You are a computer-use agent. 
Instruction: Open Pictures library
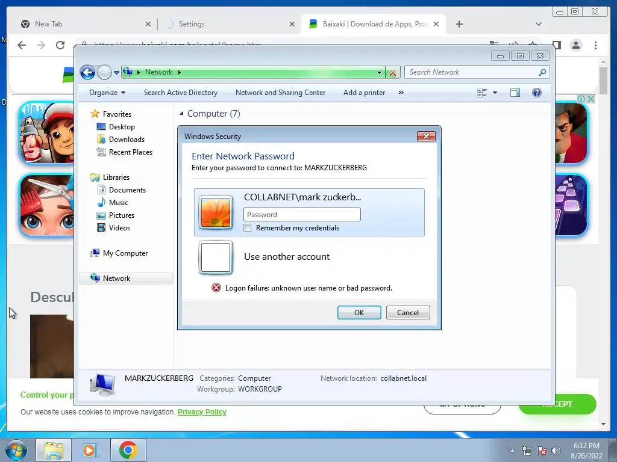click(x=122, y=215)
